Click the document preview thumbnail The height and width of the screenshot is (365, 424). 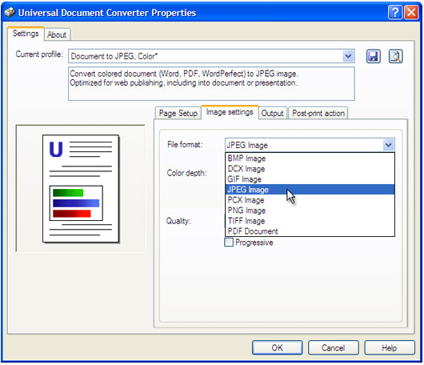(81, 189)
